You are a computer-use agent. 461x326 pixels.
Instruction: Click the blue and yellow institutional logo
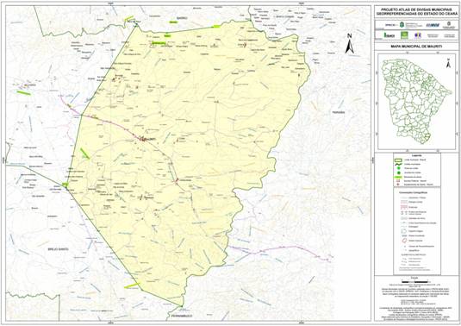click(418, 35)
